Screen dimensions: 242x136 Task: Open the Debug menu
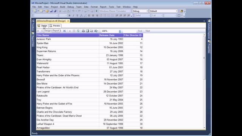coord(71,7)
